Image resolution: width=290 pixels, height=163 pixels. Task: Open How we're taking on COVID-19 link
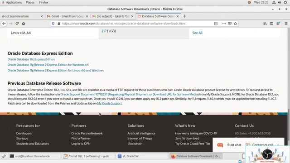click(196, 134)
